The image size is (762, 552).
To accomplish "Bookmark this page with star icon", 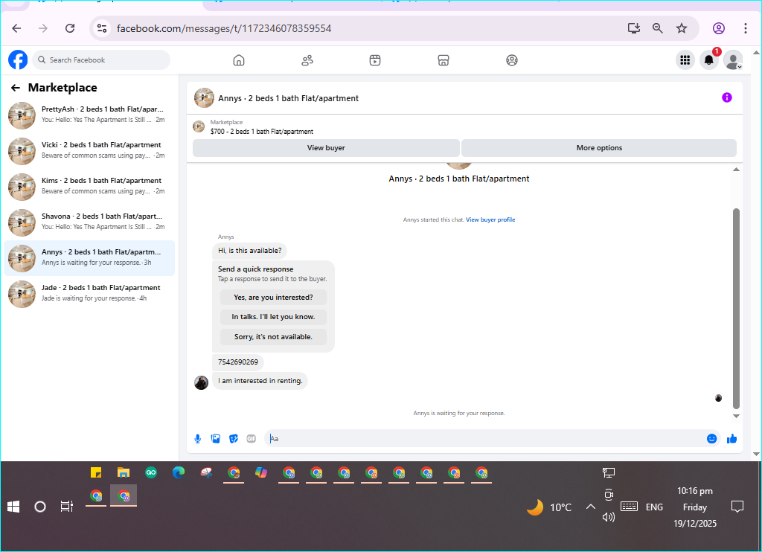I will pos(682,28).
